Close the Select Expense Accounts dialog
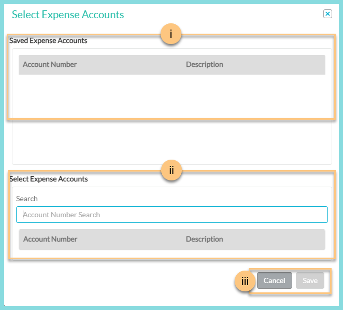 pyautogui.click(x=327, y=14)
